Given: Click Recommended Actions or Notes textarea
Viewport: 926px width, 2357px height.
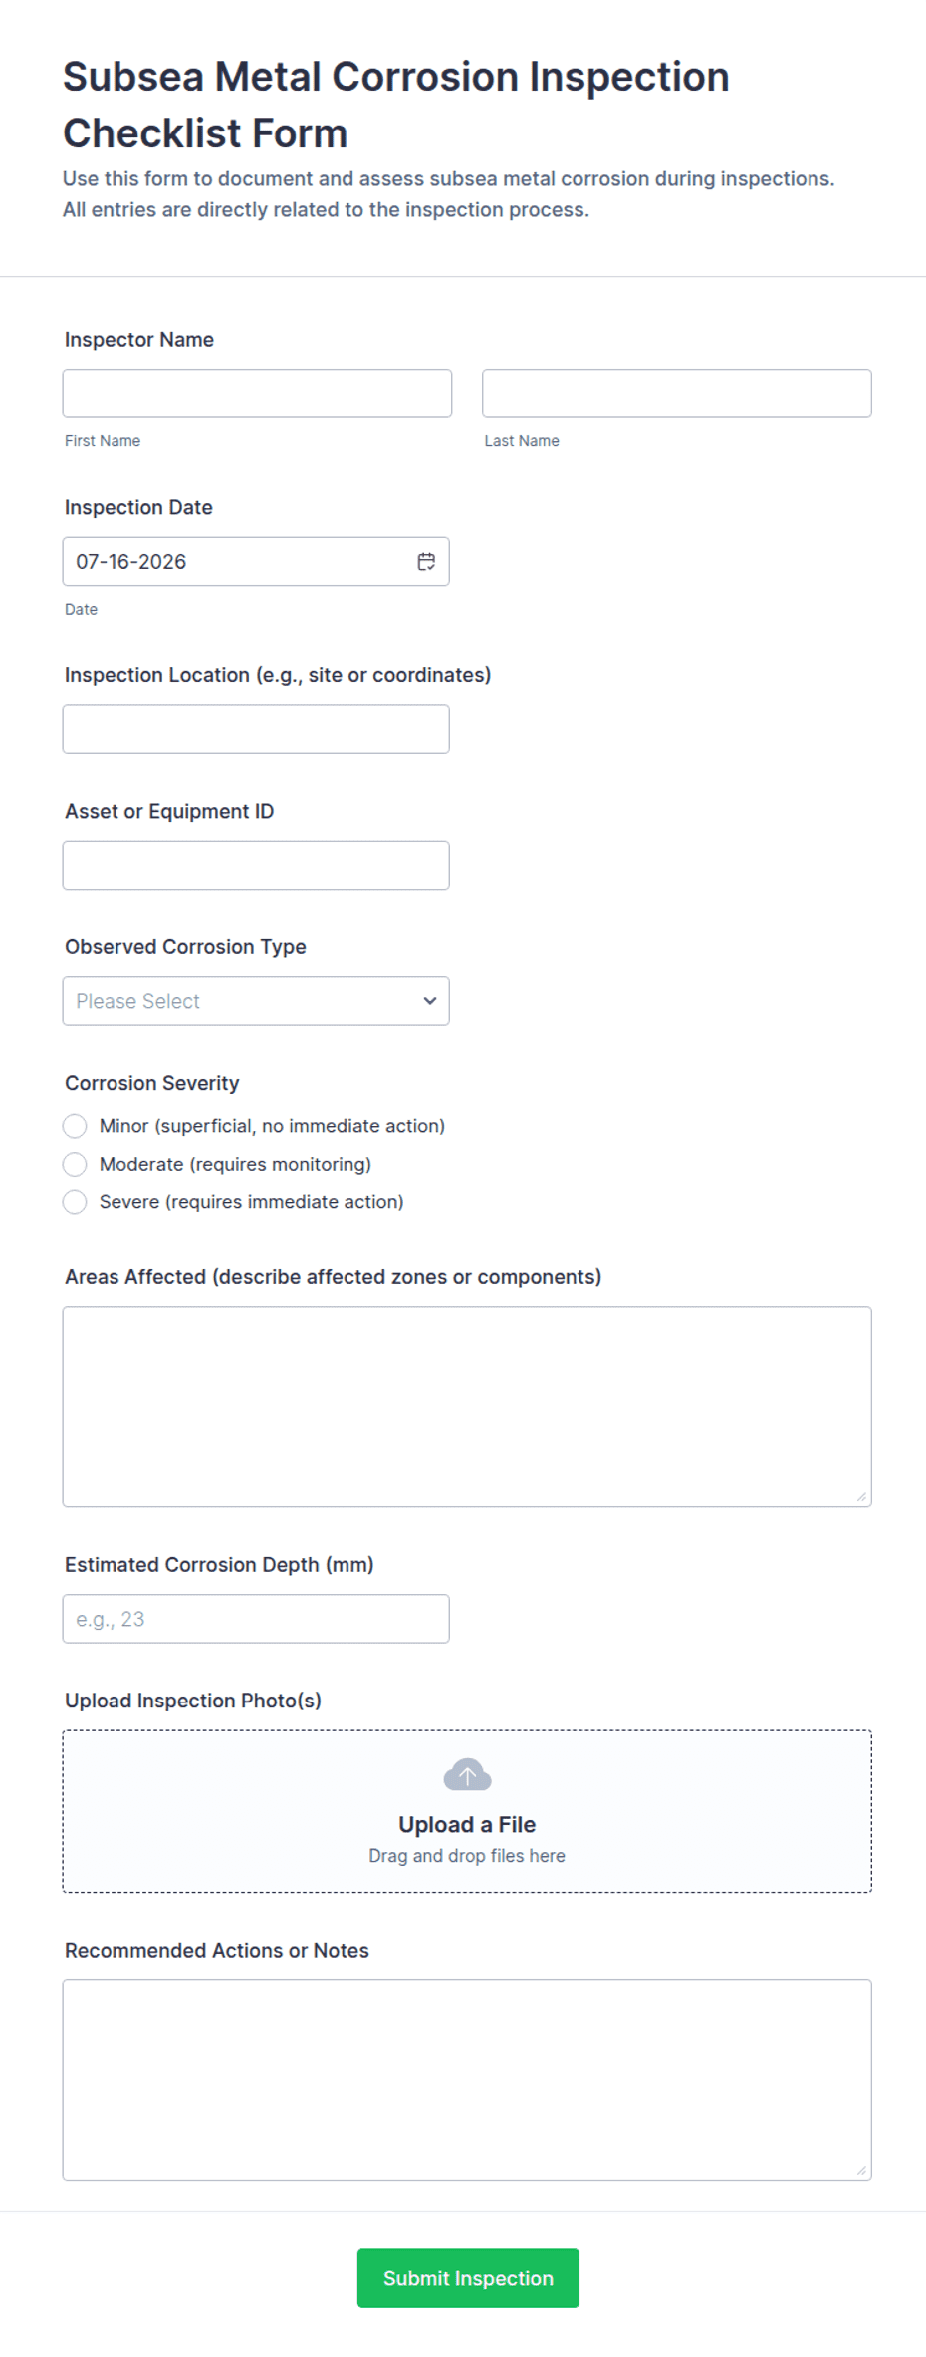Looking at the screenshot, I should tap(467, 2080).
